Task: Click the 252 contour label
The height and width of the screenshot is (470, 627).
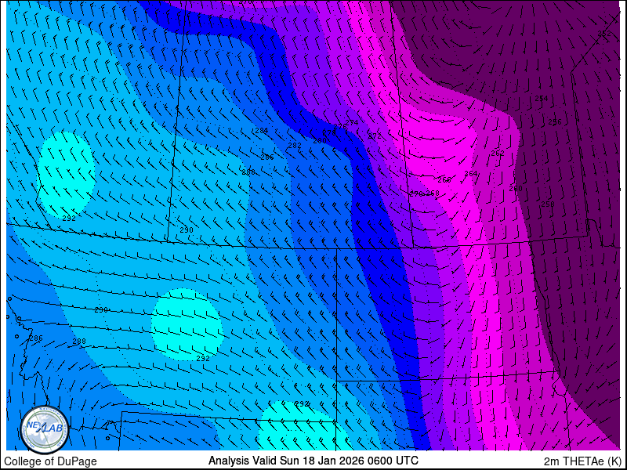Action: click(604, 34)
